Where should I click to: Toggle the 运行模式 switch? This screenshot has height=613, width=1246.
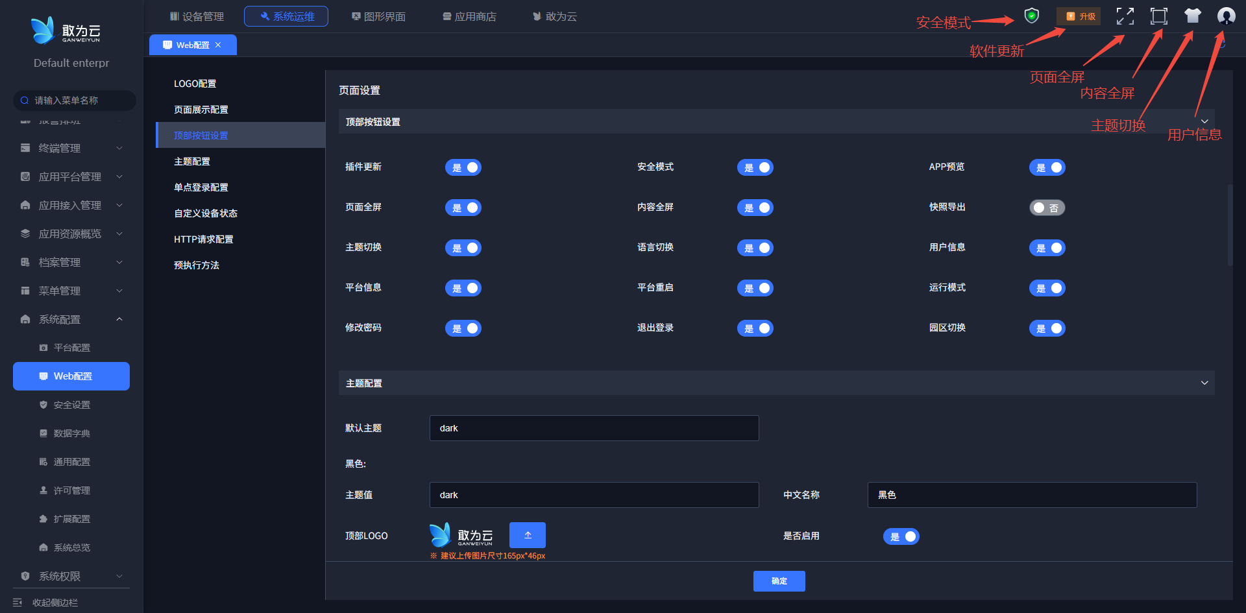pyautogui.click(x=1047, y=288)
